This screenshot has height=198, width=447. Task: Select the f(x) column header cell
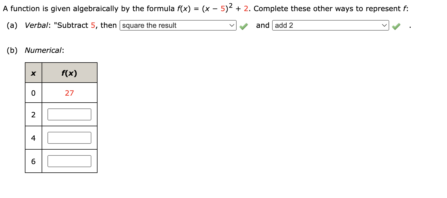69,73
